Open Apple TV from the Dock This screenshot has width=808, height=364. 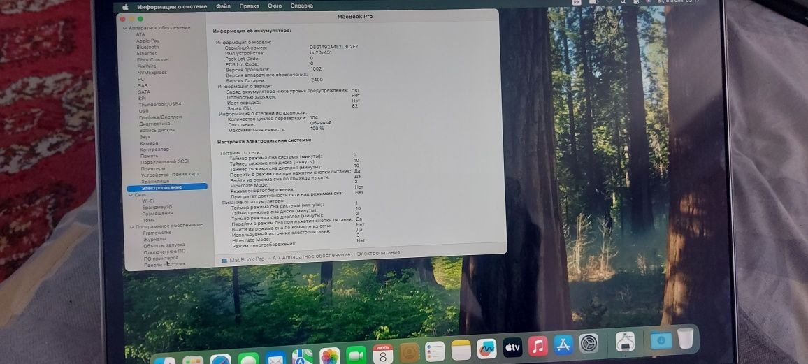(x=513, y=347)
